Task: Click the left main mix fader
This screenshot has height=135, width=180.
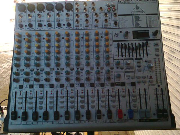Action: pyautogui.click(x=159, y=113)
